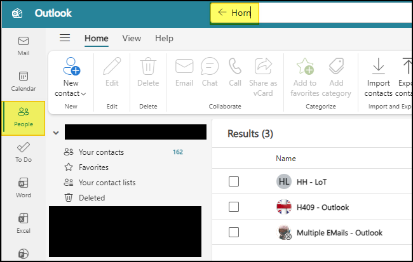Open Calendar from the left rail

click(x=24, y=81)
